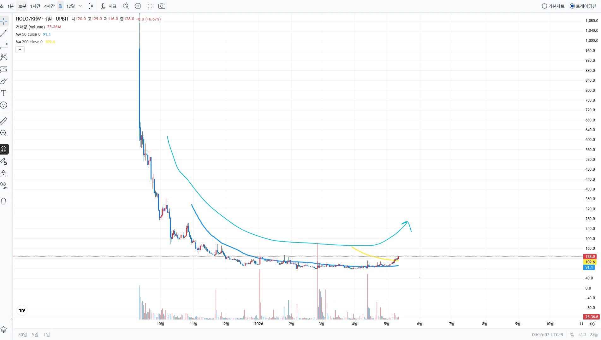601x340 pixels.
Task: Click the TradingView logo
Action: [x=22, y=310]
